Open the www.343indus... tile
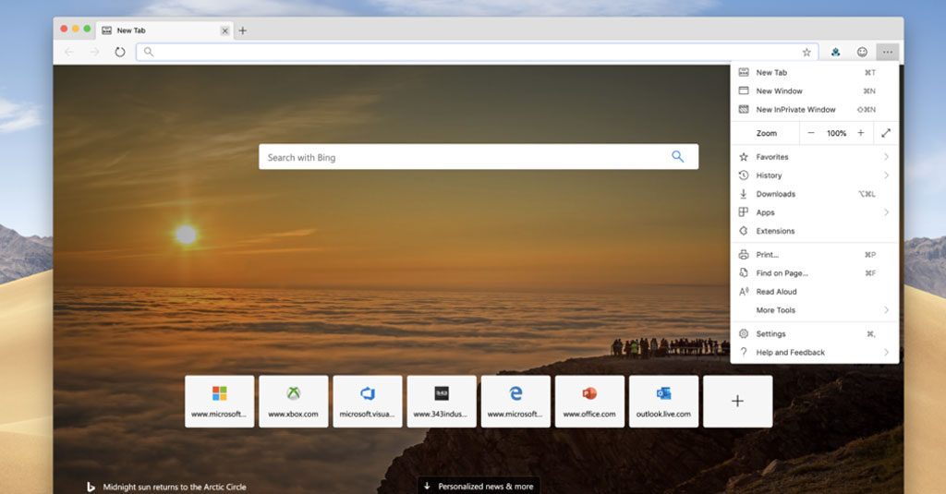The image size is (946, 494). tap(442, 401)
